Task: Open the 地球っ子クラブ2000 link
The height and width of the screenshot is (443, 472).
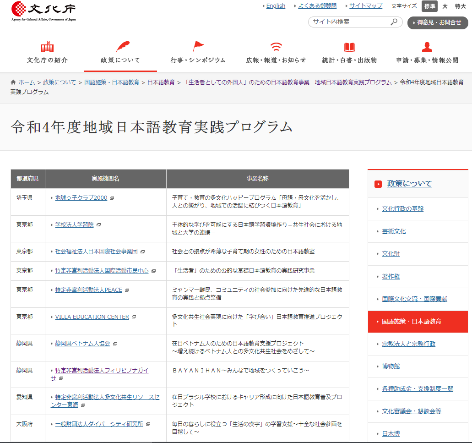Action: (x=81, y=198)
